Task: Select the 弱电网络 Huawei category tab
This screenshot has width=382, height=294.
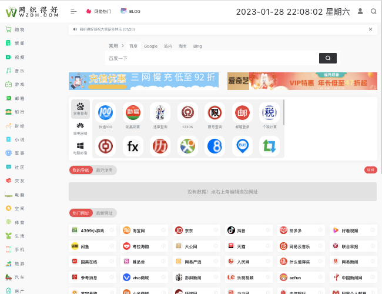Action: [81, 129]
